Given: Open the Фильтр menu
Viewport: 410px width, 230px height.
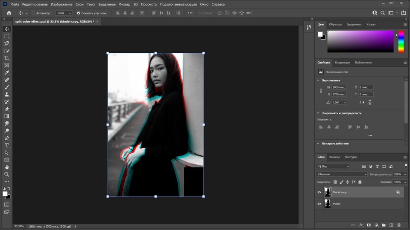Looking at the screenshot, I should coord(124,4).
